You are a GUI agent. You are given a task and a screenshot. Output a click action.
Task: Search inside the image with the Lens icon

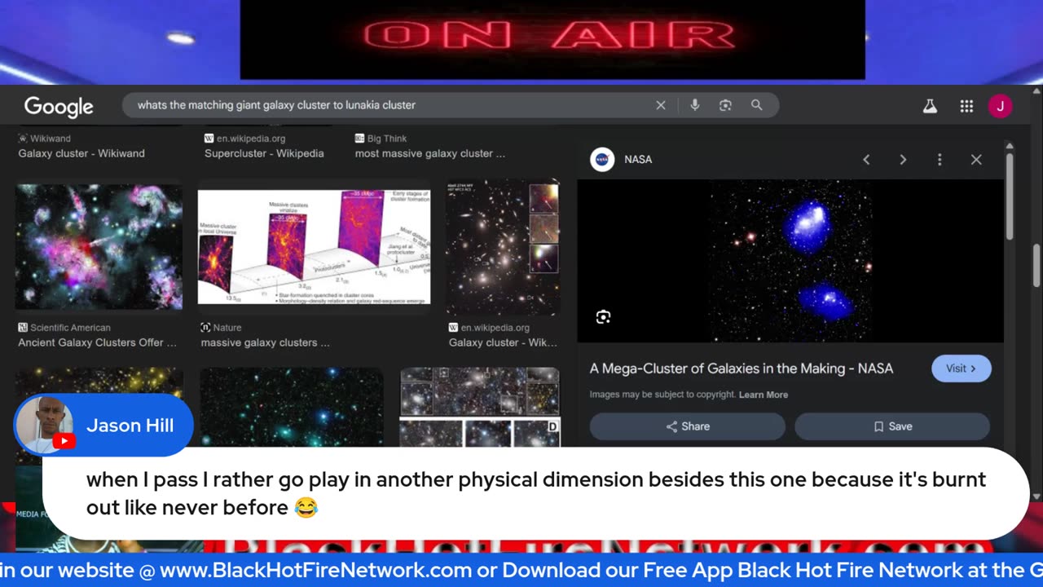[603, 317]
